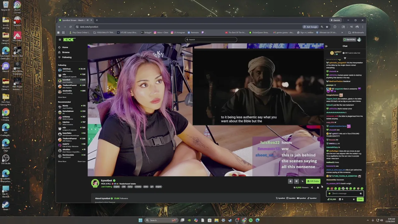
Task: Open AdinRoss channel in Following list
Action: click(72, 70)
